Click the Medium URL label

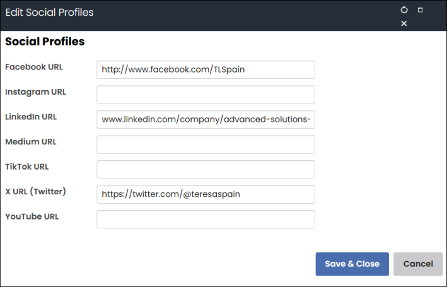(x=31, y=142)
